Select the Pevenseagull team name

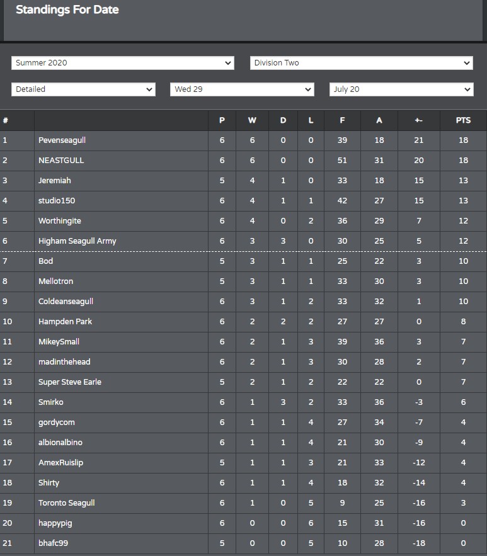62,140
